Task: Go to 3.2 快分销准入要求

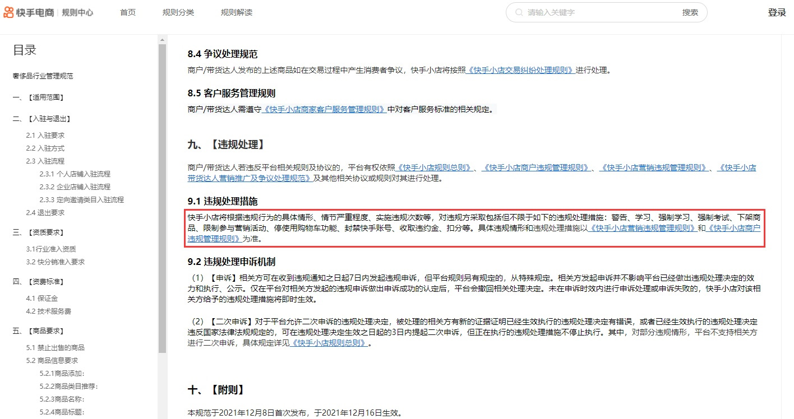Action: coord(56,262)
